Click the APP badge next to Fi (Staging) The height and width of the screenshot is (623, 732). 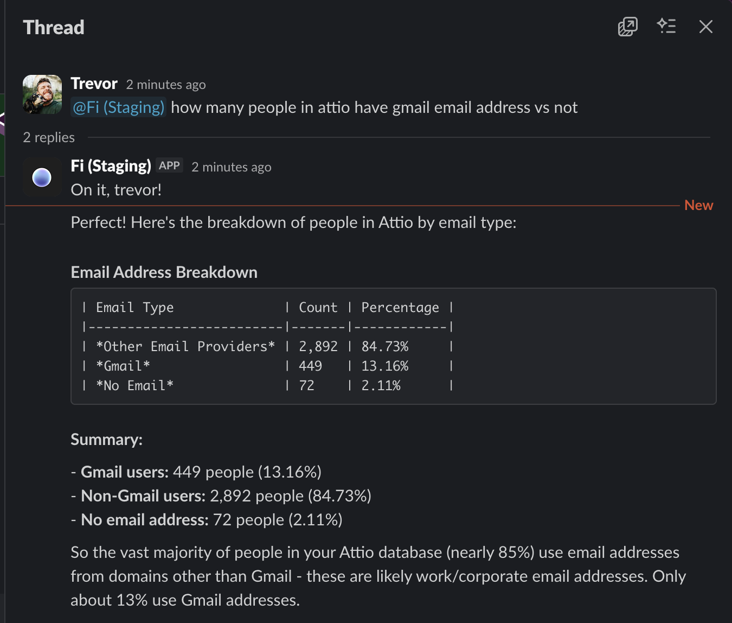click(169, 165)
